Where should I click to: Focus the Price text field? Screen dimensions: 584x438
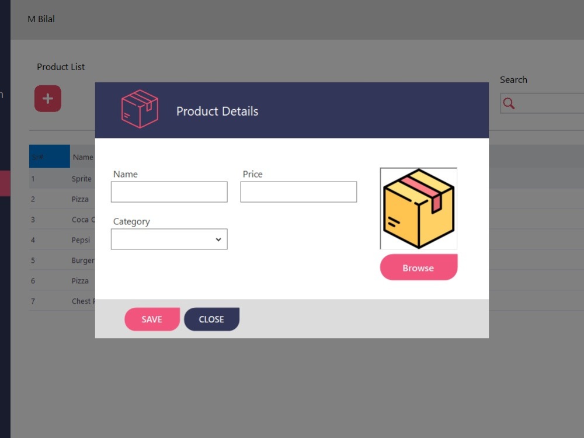coord(298,192)
